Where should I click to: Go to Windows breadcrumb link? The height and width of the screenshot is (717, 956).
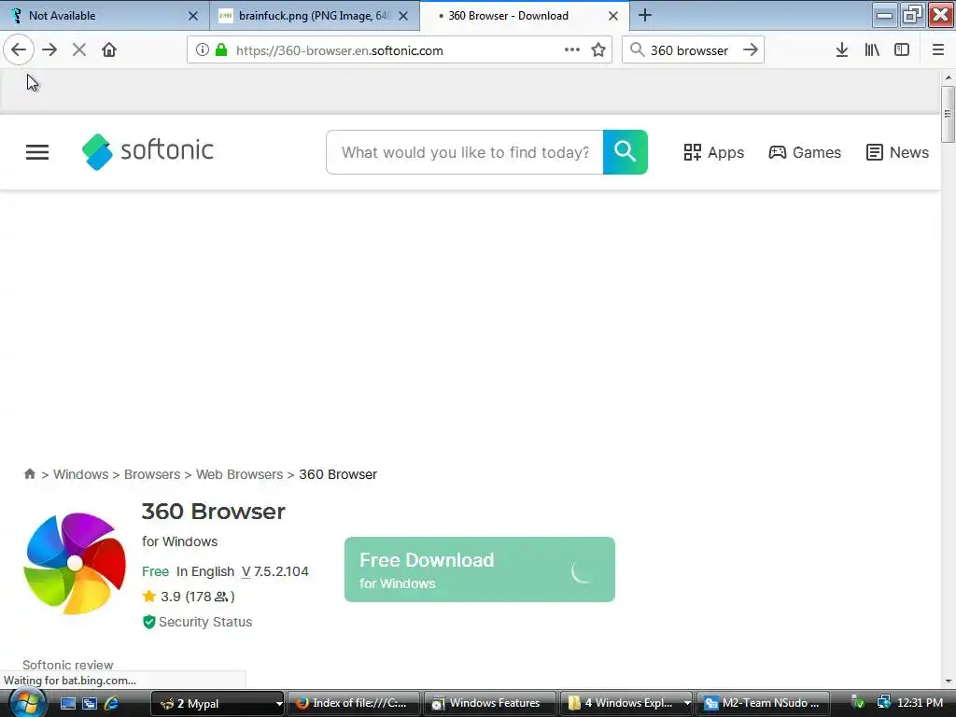click(x=80, y=474)
